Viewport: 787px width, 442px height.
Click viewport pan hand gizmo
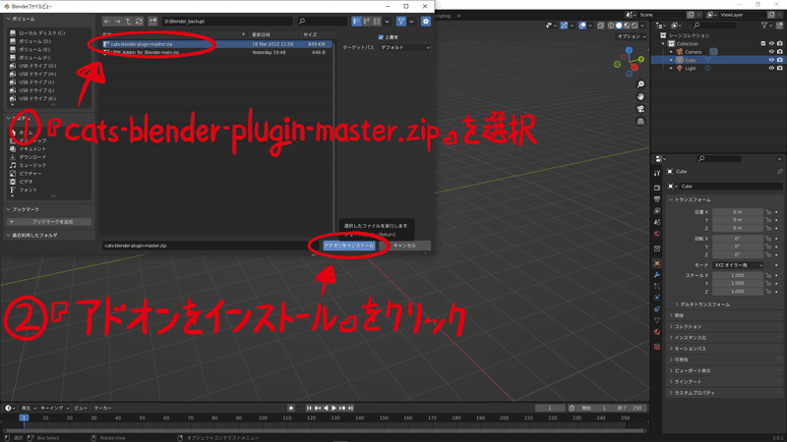pyautogui.click(x=640, y=96)
